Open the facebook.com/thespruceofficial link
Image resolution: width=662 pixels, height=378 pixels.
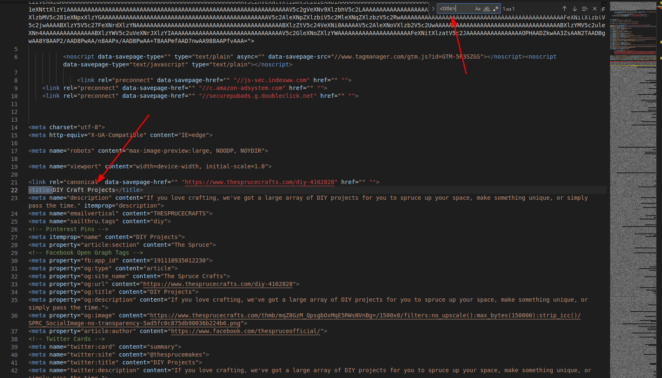tap(245, 331)
